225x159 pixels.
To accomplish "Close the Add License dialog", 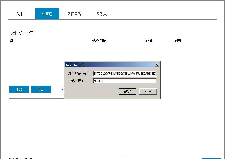I will (157, 65).
